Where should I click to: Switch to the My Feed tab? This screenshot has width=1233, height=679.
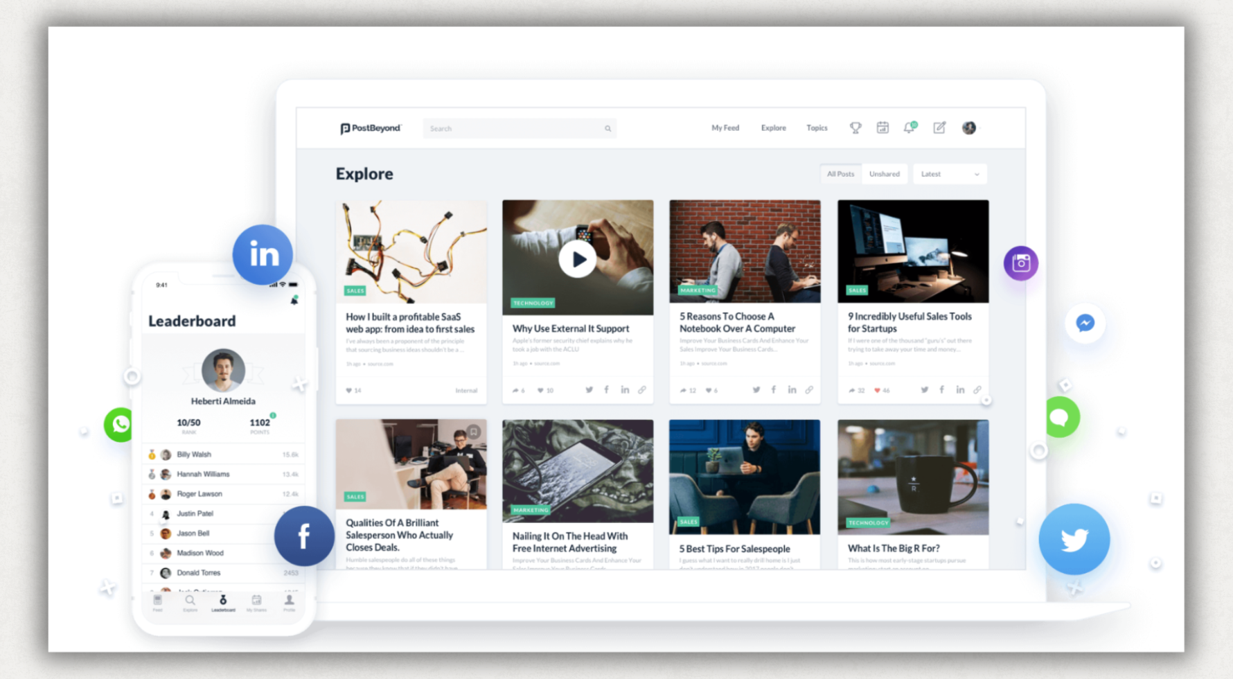725,127
